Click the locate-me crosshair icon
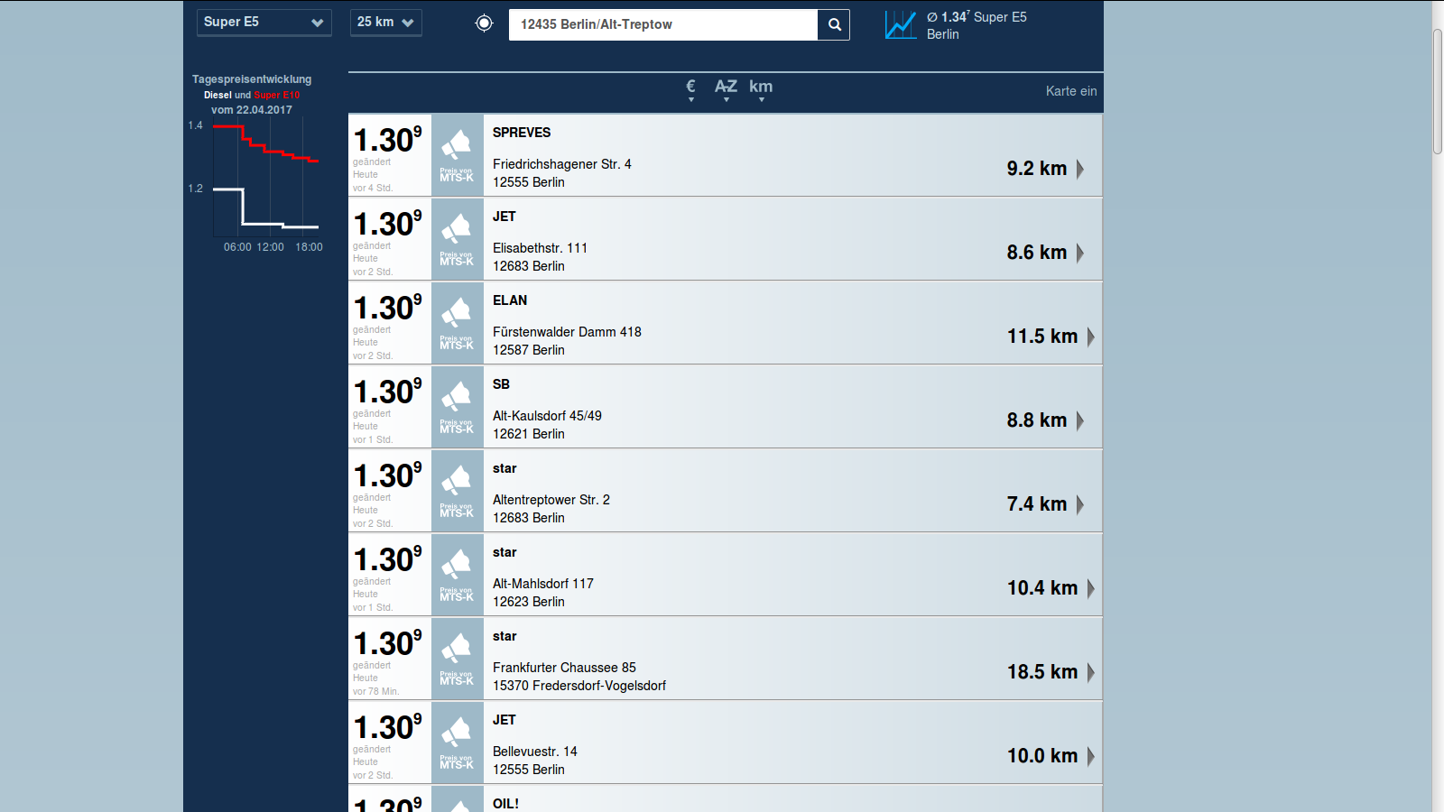This screenshot has width=1444, height=812. (485, 23)
